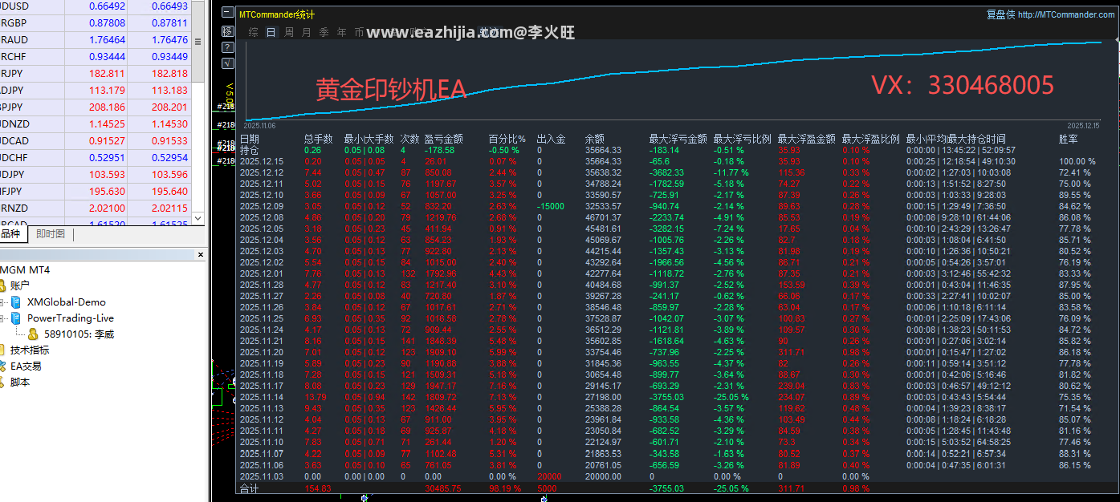Open the 品种 tab in Market Watch
This screenshot has height=502, width=1120.
point(11,234)
